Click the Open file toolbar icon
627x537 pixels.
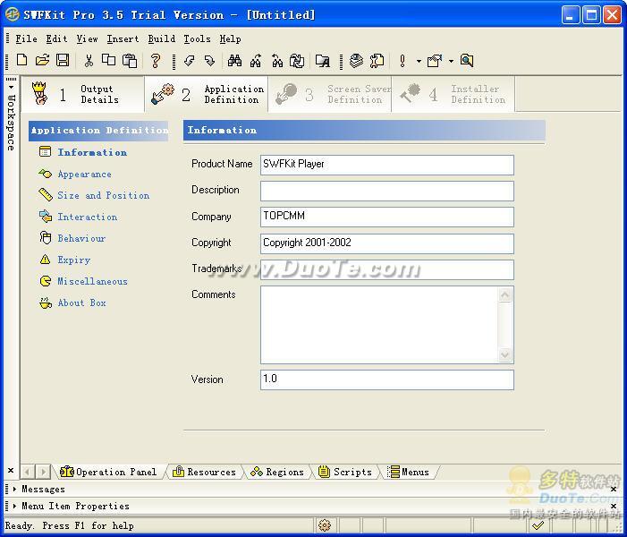[42, 61]
